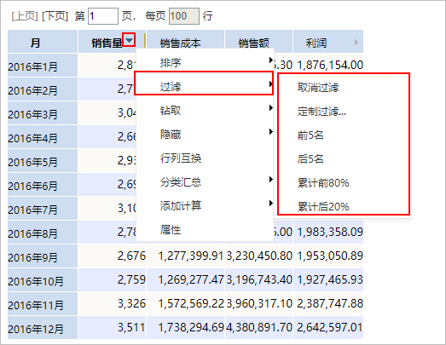Expand the 利润 column header arrow
The image size is (446, 345).
pyautogui.click(x=356, y=43)
